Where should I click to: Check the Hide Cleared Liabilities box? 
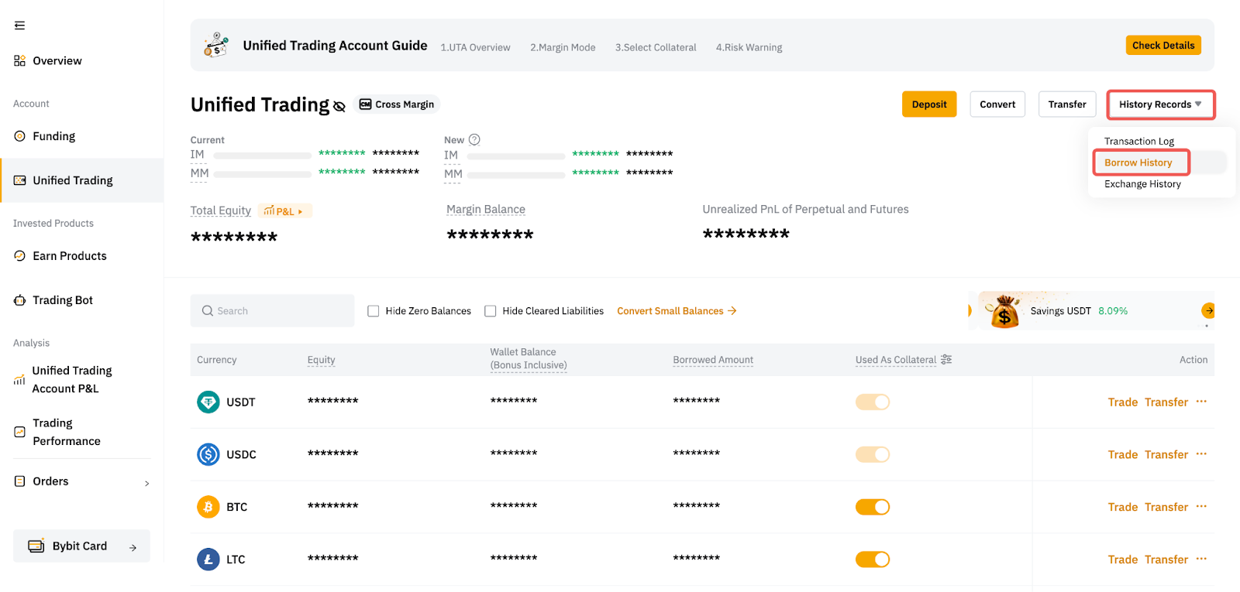coord(491,311)
